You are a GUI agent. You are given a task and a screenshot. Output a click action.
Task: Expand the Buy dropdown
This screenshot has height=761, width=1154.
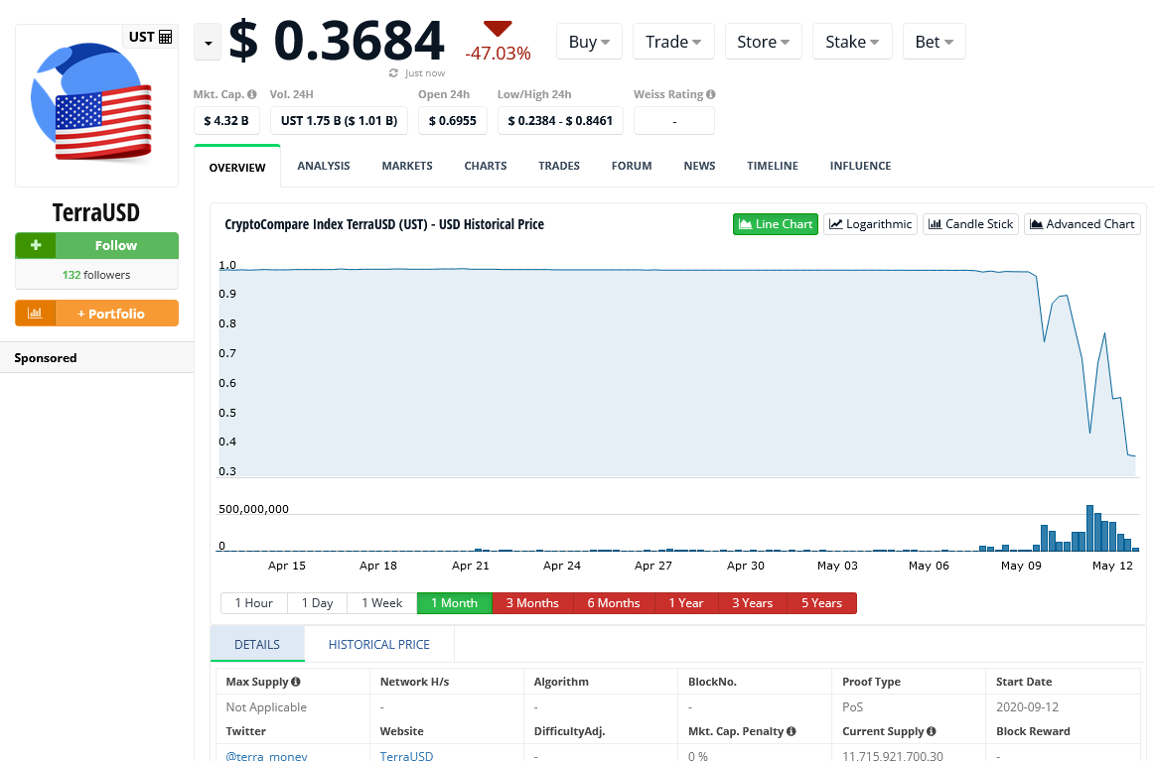point(590,42)
